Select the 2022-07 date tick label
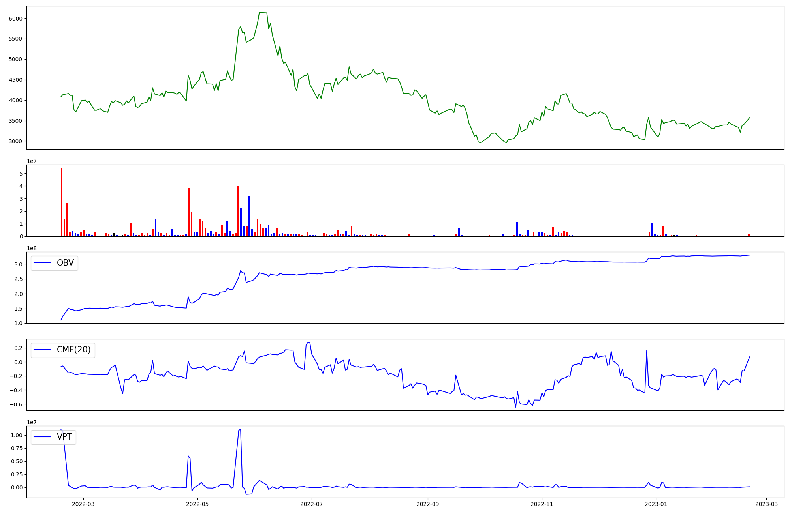 pyautogui.click(x=312, y=504)
